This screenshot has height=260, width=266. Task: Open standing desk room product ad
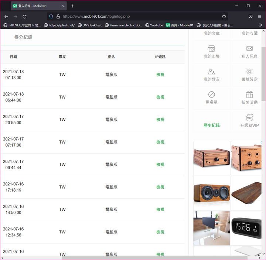coord(212,228)
